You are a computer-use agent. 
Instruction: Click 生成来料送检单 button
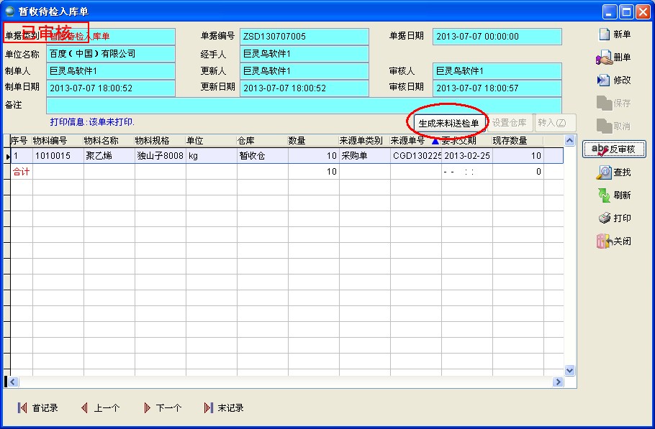[x=448, y=123]
